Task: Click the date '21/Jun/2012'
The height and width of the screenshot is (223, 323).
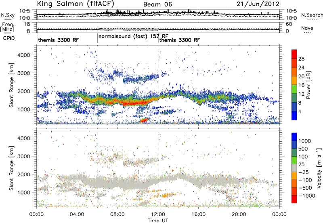Action: pos(258,4)
